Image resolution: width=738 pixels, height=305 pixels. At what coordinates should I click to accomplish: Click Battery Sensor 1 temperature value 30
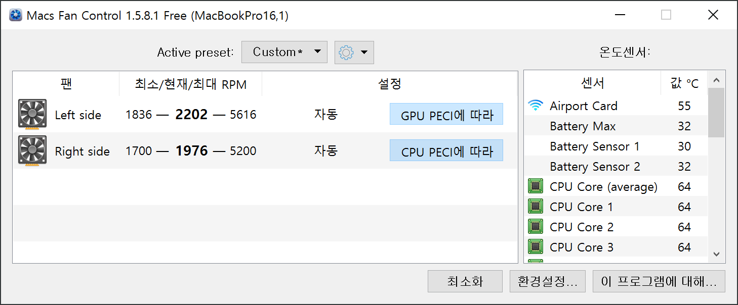(684, 146)
